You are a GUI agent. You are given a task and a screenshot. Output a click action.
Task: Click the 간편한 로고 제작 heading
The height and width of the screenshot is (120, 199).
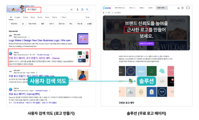[x=126, y=103]
